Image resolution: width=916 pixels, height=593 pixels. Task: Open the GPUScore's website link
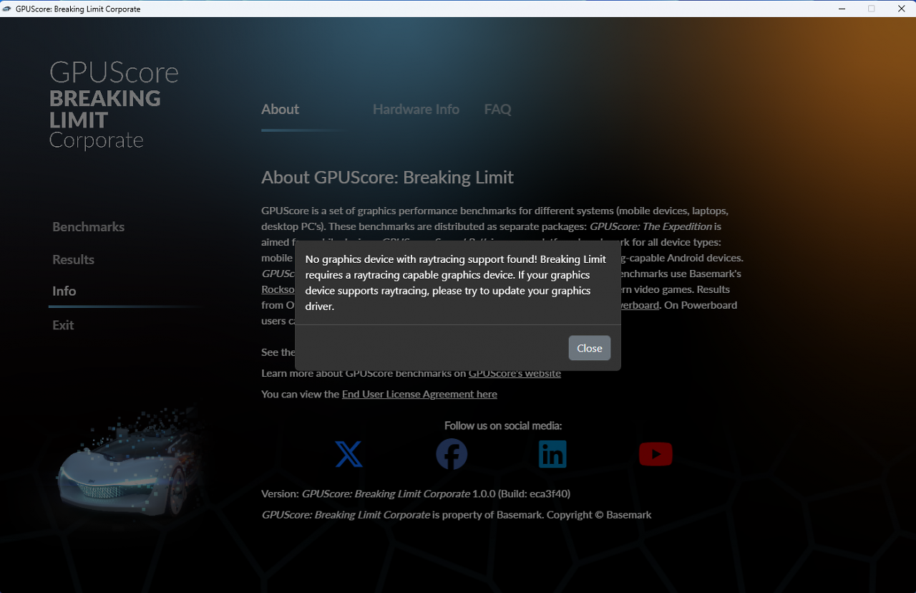pyautogui.click(x=515, y=373)
